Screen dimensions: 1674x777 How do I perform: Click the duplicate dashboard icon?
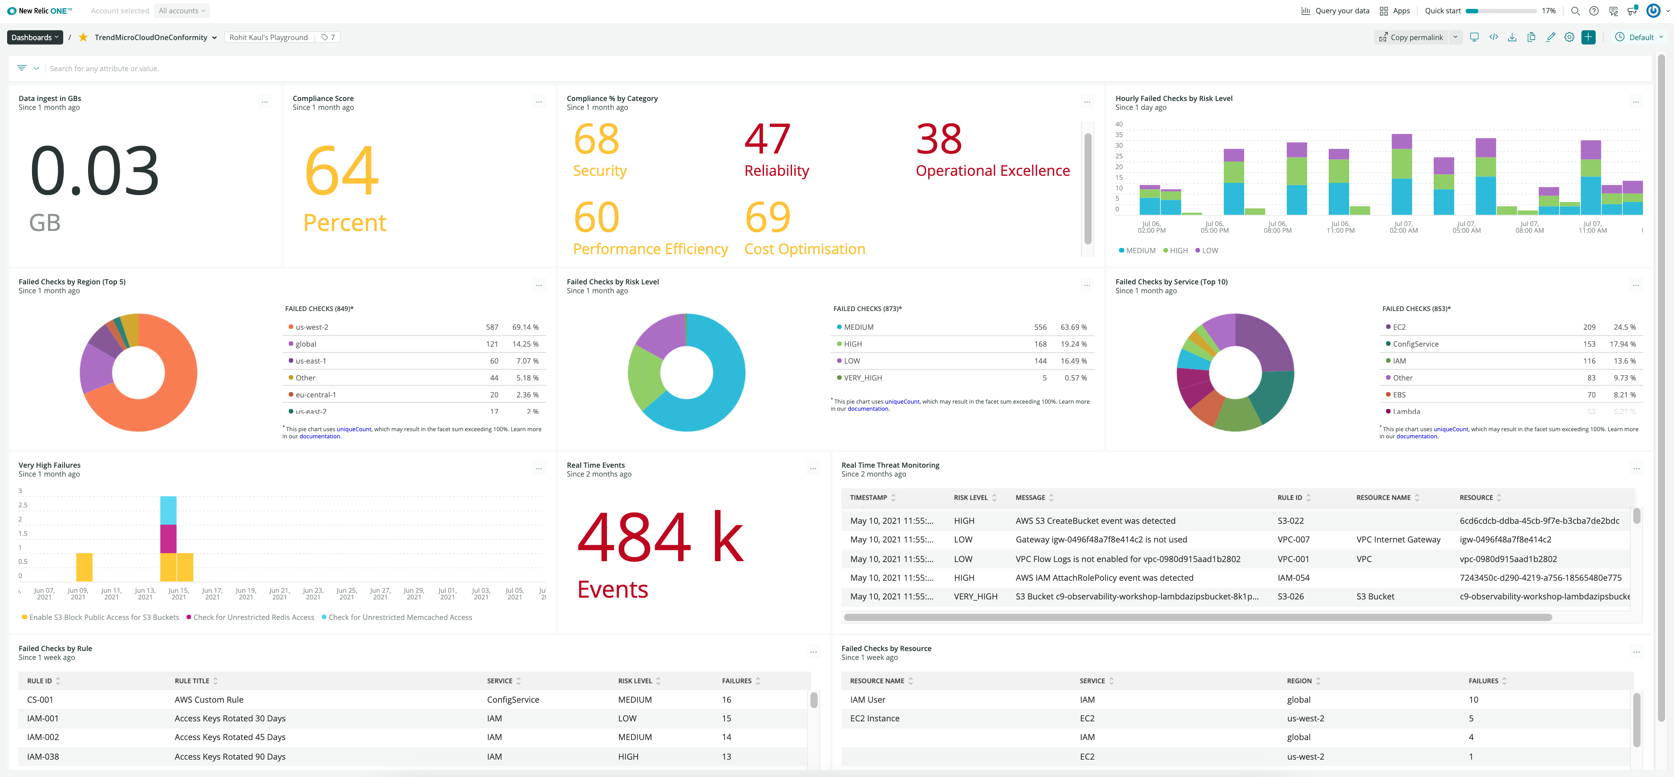coord(1531,37)
